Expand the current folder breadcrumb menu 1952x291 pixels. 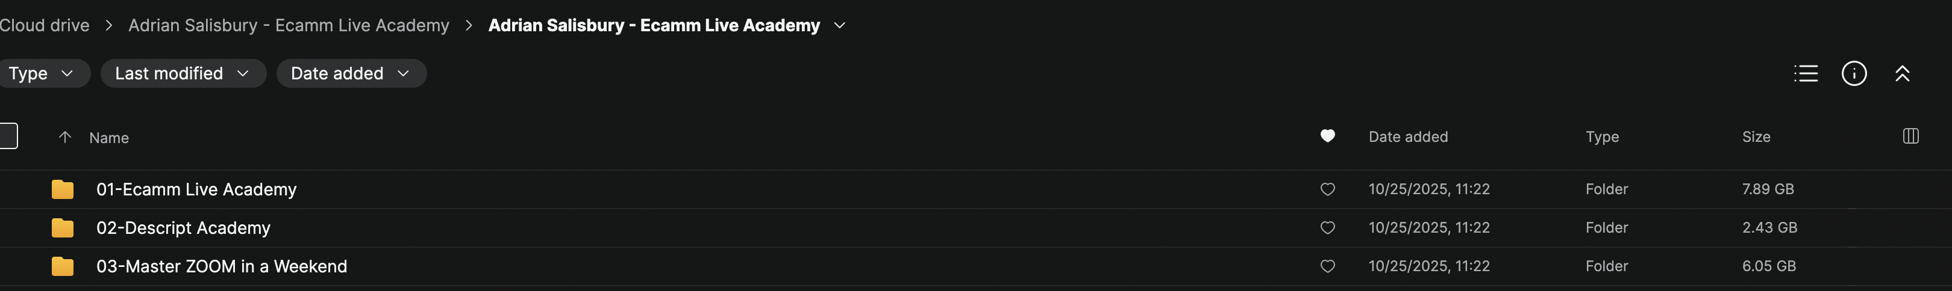(x=840, y=25)
